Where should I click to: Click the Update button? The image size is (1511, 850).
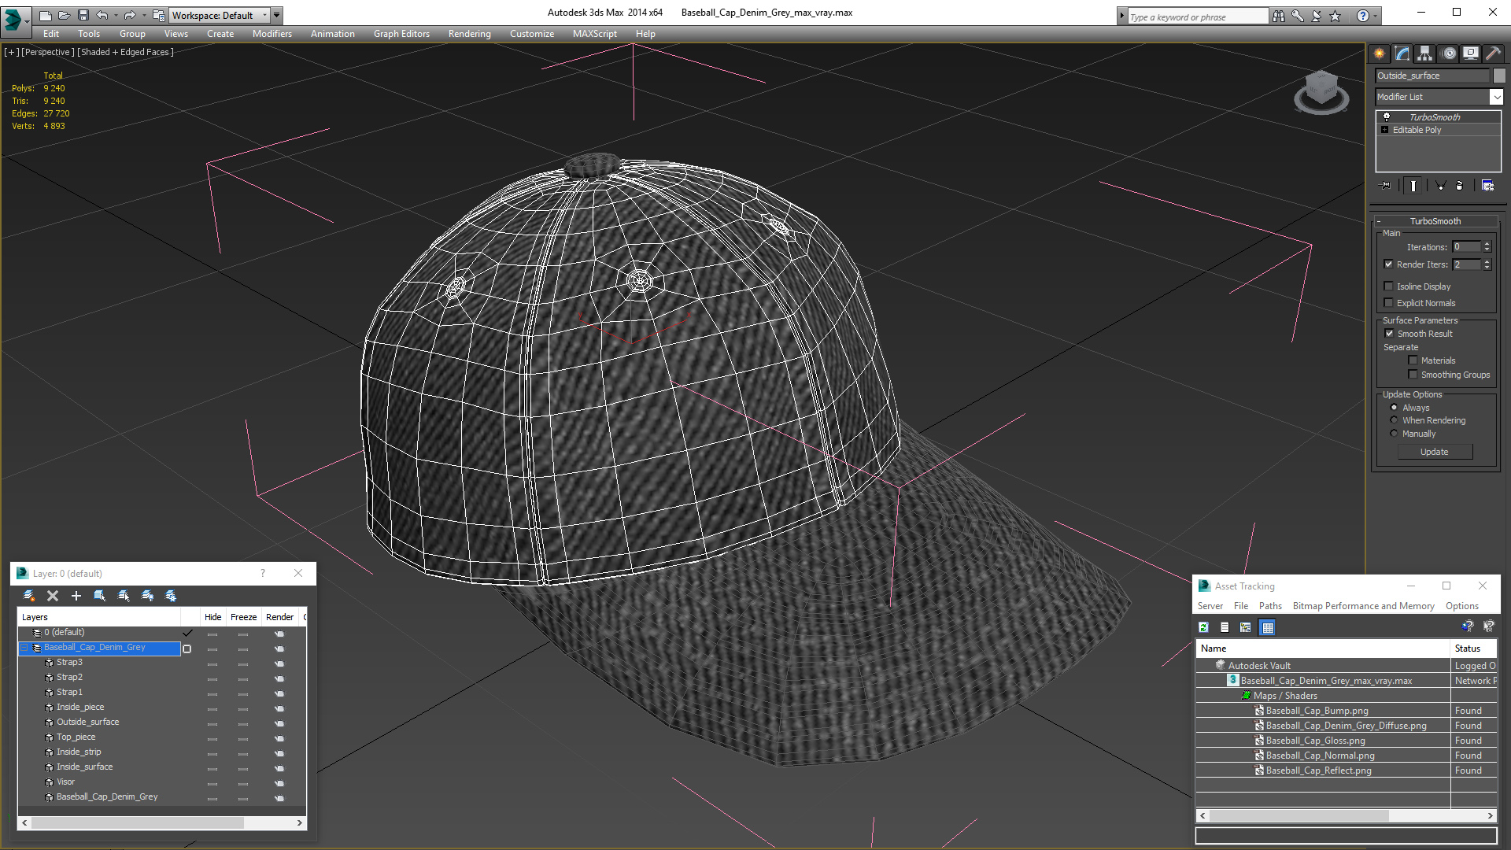coord(1434,452)
